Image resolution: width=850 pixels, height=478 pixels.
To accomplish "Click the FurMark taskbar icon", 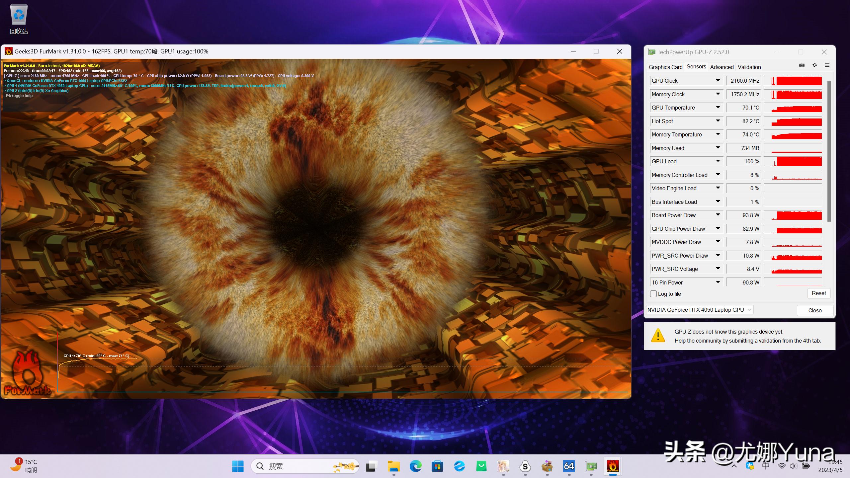I will (613, 466).
